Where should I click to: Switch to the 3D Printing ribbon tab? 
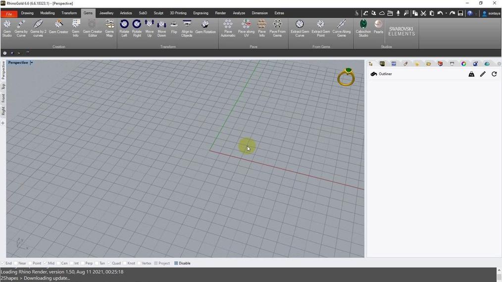(x=178, y=13)
